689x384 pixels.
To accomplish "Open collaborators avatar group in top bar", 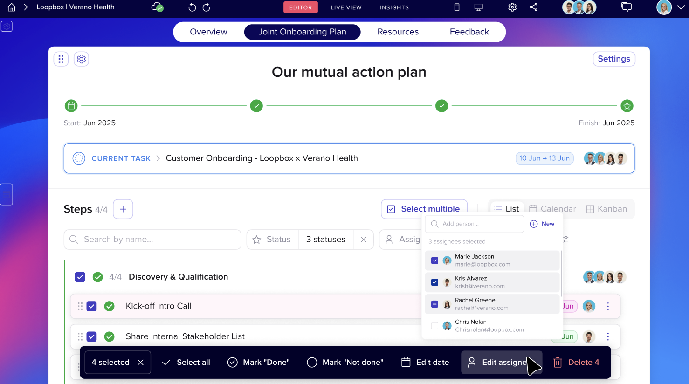I will 579,7.
